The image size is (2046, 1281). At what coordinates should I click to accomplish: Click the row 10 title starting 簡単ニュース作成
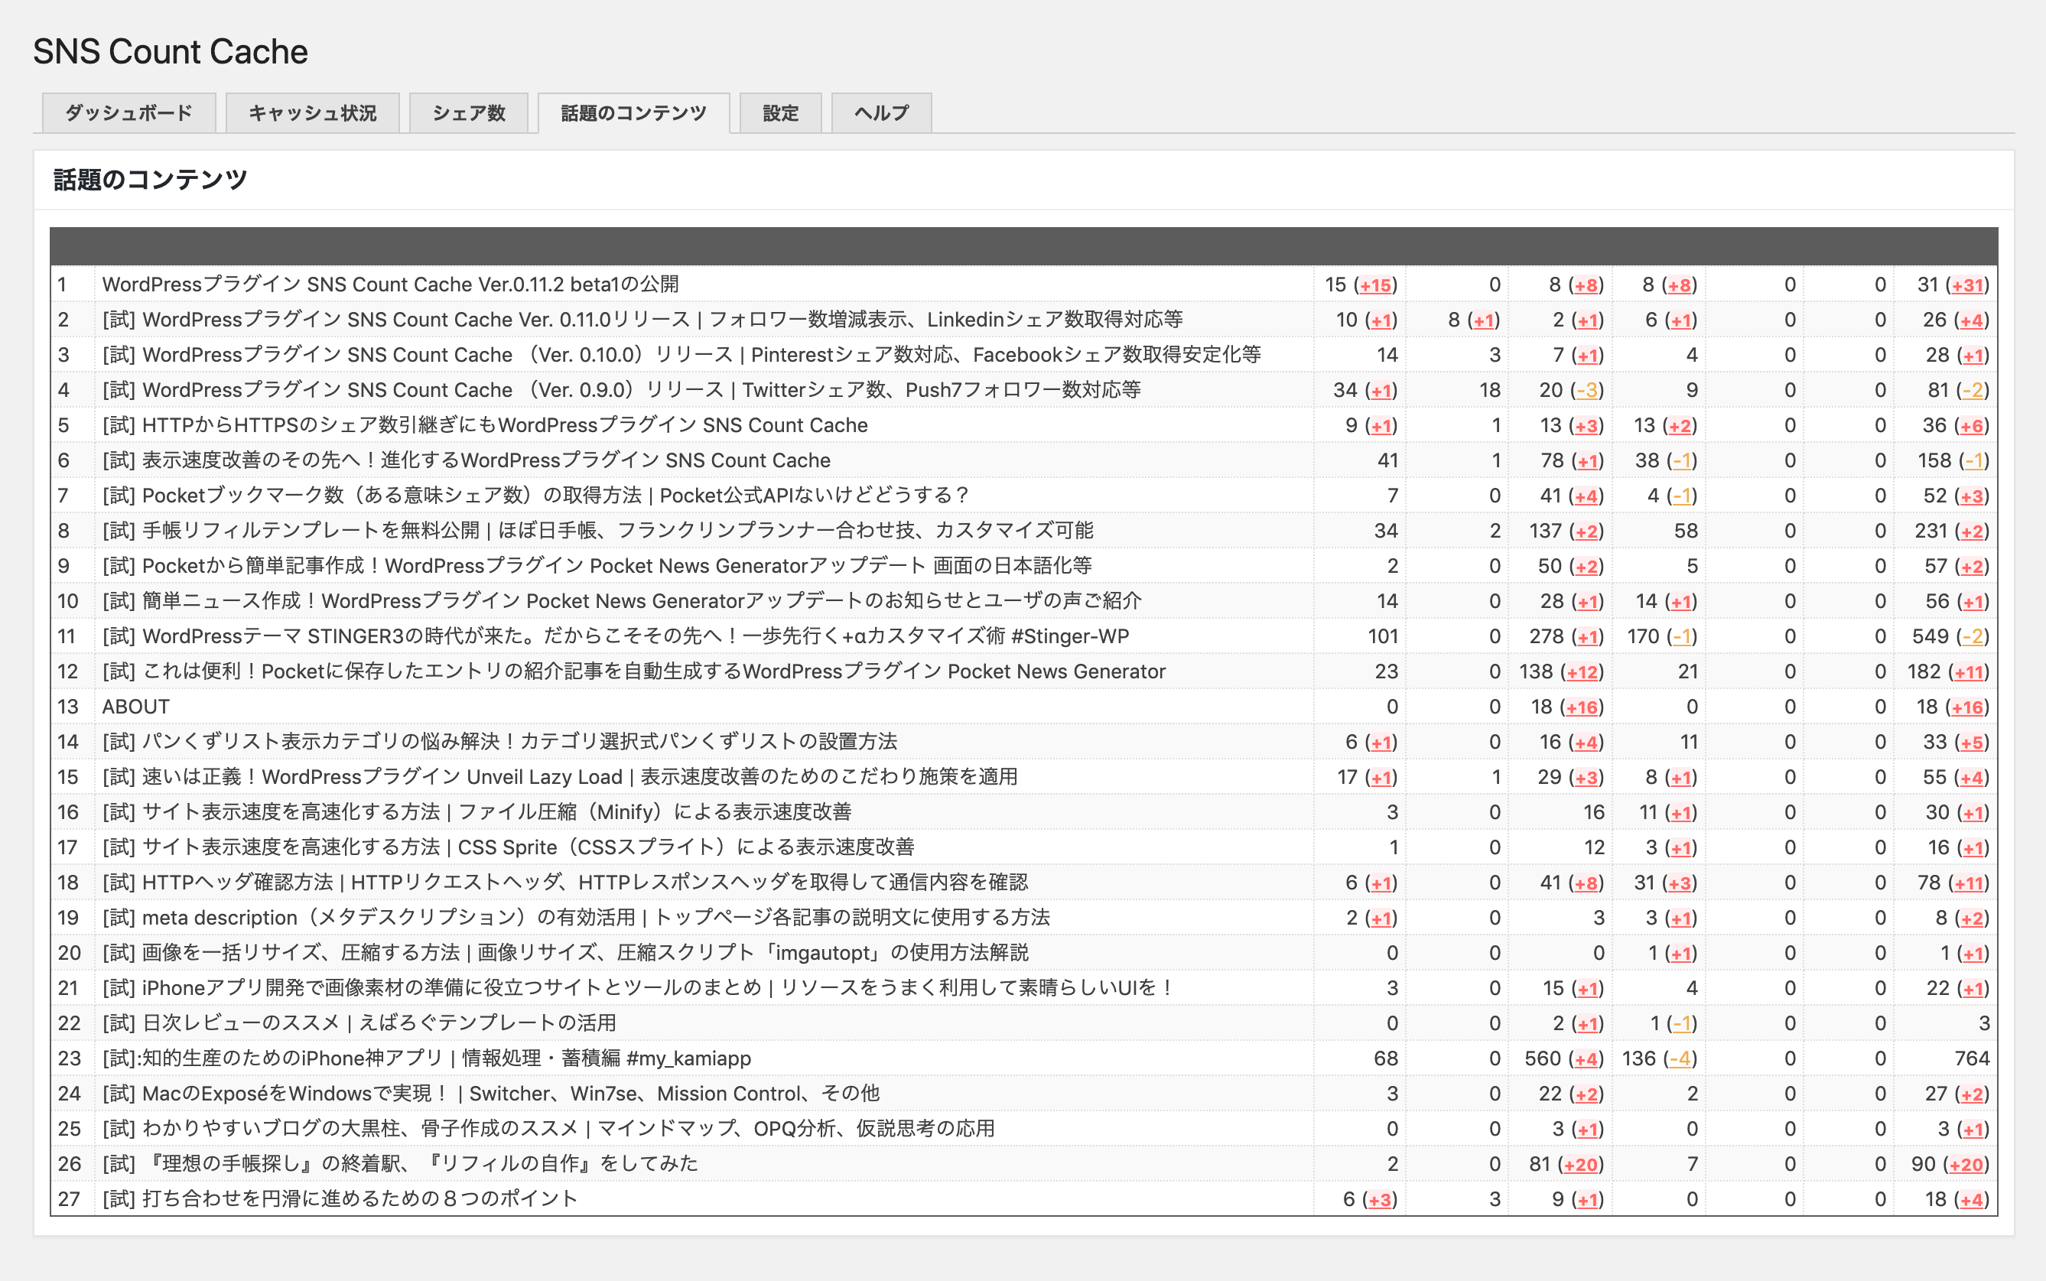click(x=622, y=600)
